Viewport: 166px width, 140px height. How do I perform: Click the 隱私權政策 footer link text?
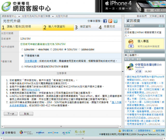coord(127,131)
